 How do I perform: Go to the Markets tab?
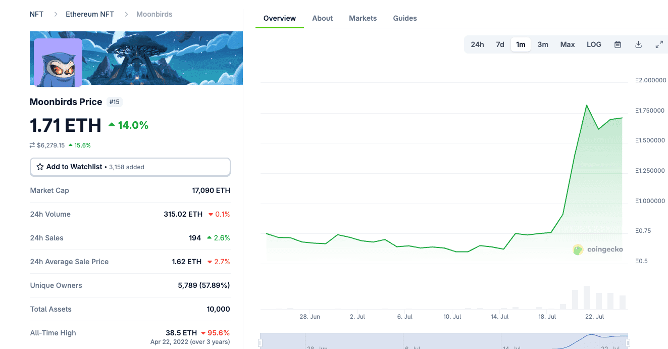(363, 18)
